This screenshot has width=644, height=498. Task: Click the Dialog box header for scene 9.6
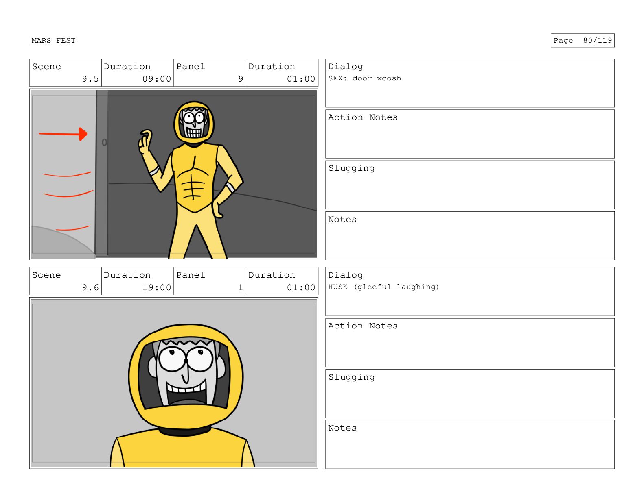click(x=346, y=275)
